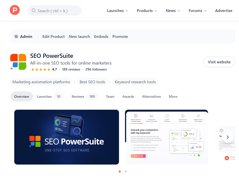Open the Forums dropdown menu
The image size is (239, 179).
(x=197, y=11)
